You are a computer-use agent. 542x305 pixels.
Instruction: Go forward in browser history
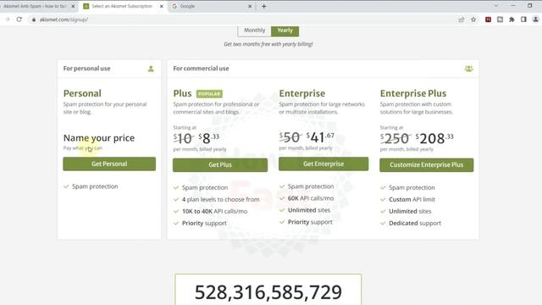8,19
